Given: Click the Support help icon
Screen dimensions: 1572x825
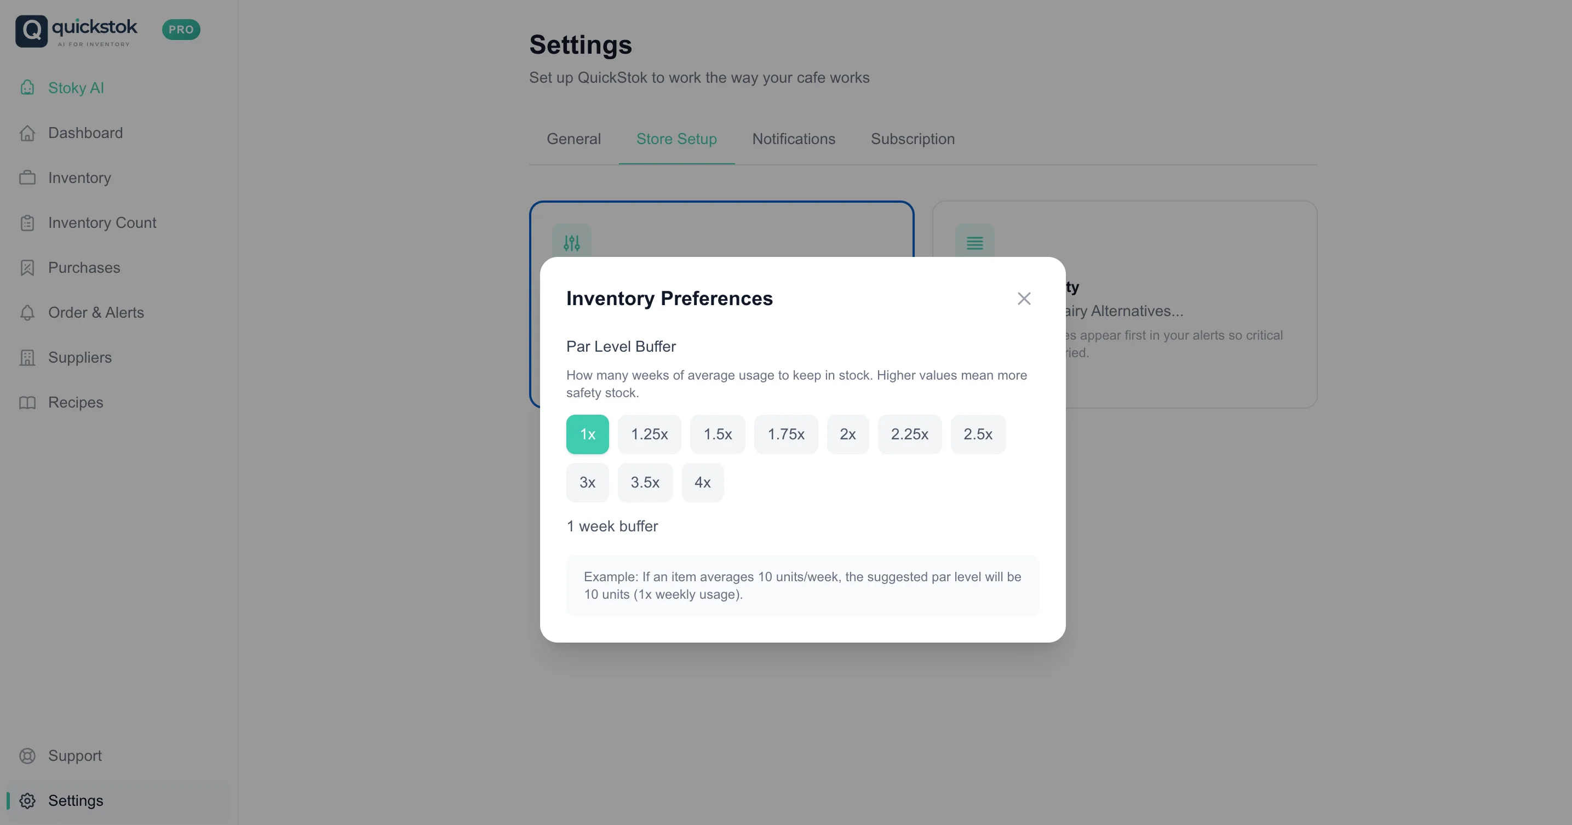Looking at the screenshot, I should (27, 755).
